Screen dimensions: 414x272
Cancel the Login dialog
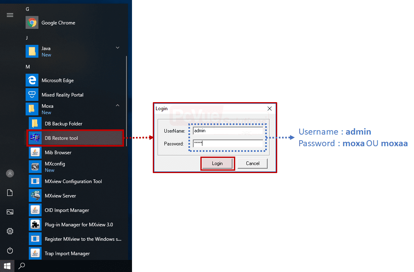point(252,163)
